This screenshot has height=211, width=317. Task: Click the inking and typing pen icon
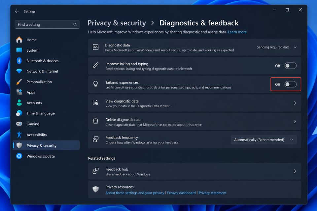click(96, 65)
